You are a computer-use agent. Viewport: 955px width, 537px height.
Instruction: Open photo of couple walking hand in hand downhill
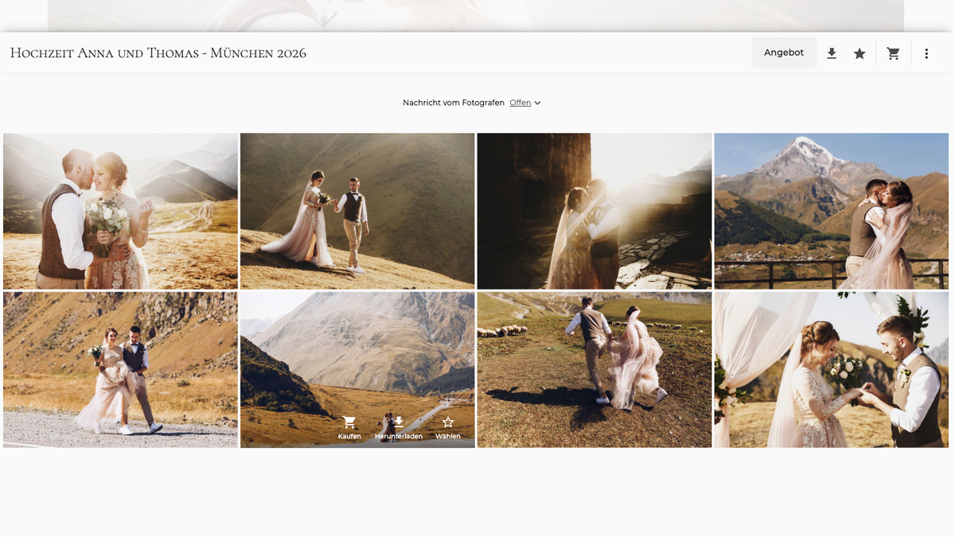(x=357, y=211)
